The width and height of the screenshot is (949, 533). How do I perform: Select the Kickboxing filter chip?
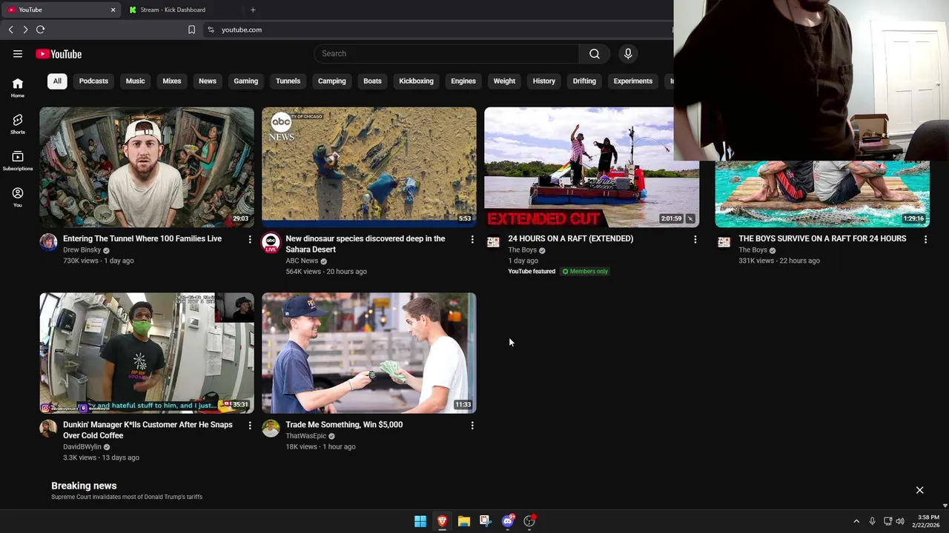416,81
